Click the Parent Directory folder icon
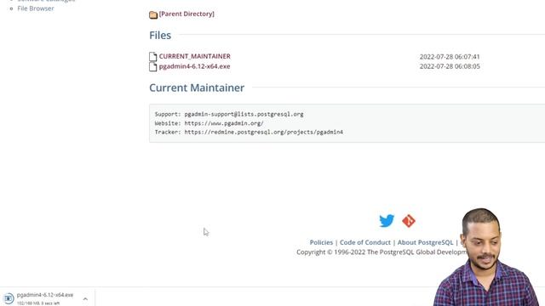This screenshot has height=306, width=545. click(x=153, y=14)
